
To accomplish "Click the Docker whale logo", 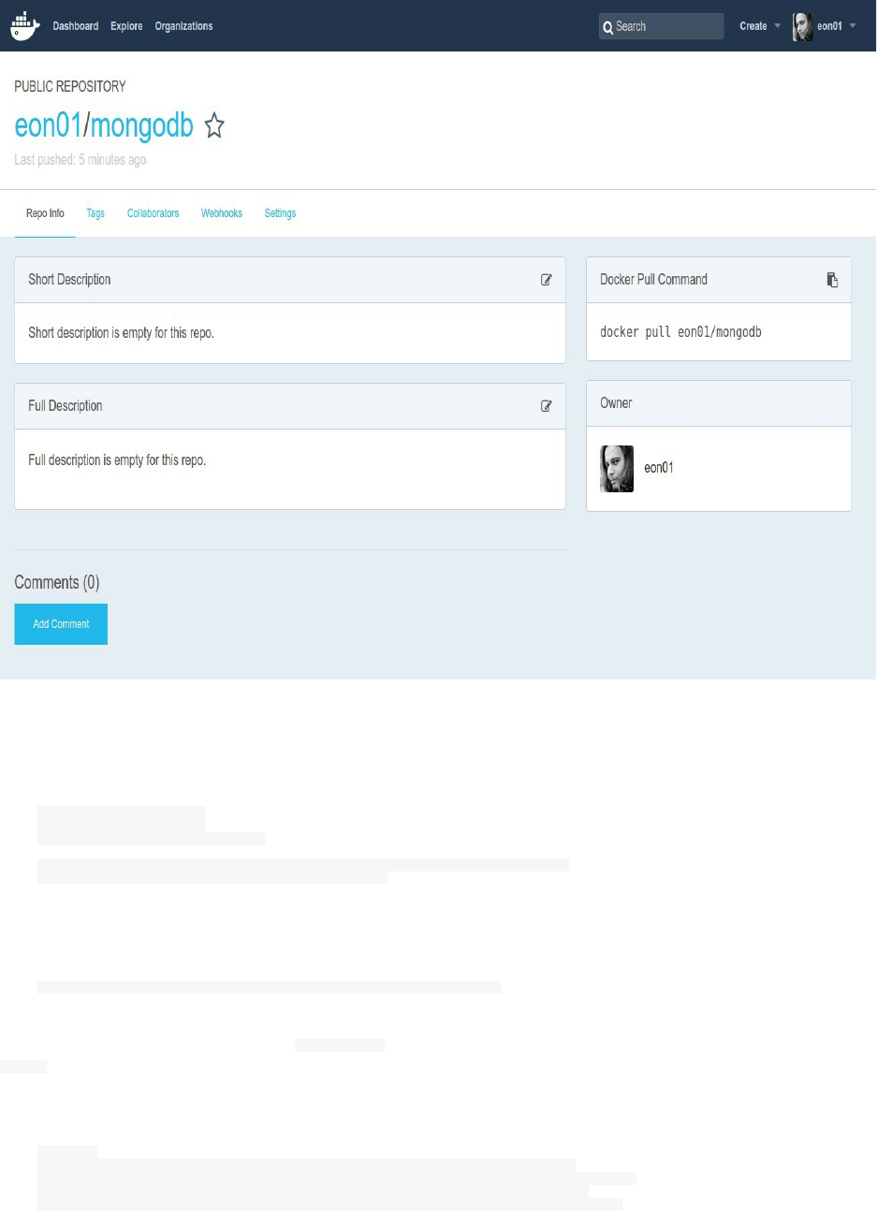I will [25, 26].
